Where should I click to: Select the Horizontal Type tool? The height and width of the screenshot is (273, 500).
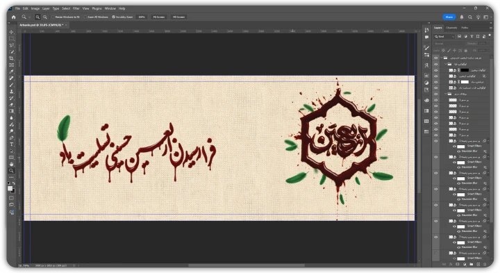click(12, 144)
